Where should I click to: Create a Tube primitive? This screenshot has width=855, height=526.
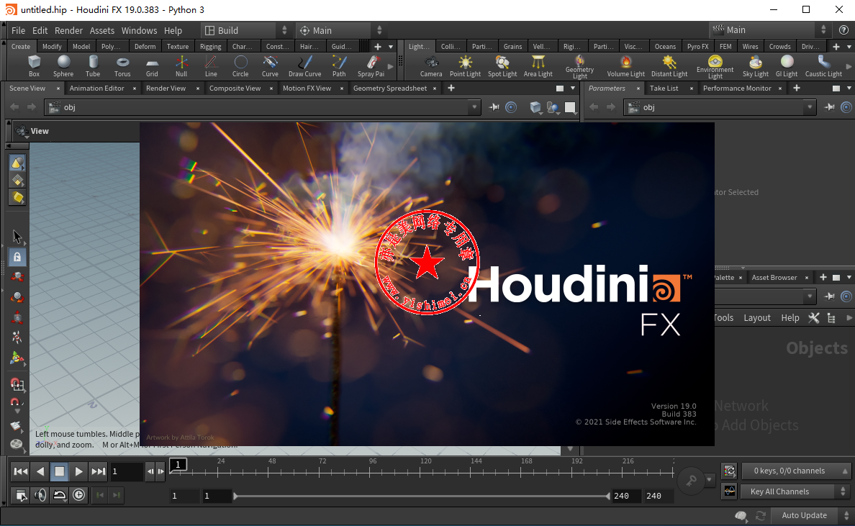point(93,66)
